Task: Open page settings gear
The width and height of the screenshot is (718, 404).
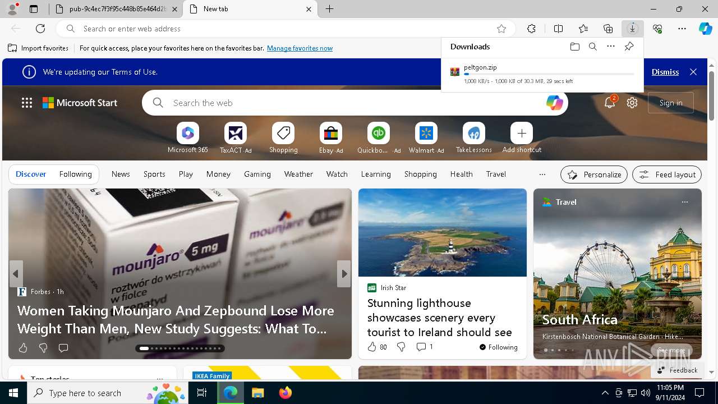Action: point(632,103)
